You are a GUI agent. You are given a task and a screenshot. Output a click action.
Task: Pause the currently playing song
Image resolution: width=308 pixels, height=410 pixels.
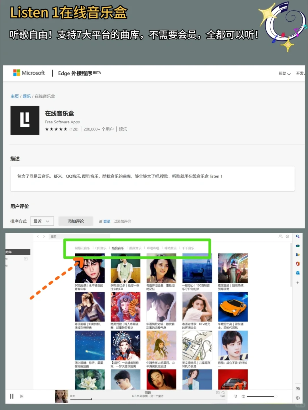pyautogui.click(x=12, y=396)
